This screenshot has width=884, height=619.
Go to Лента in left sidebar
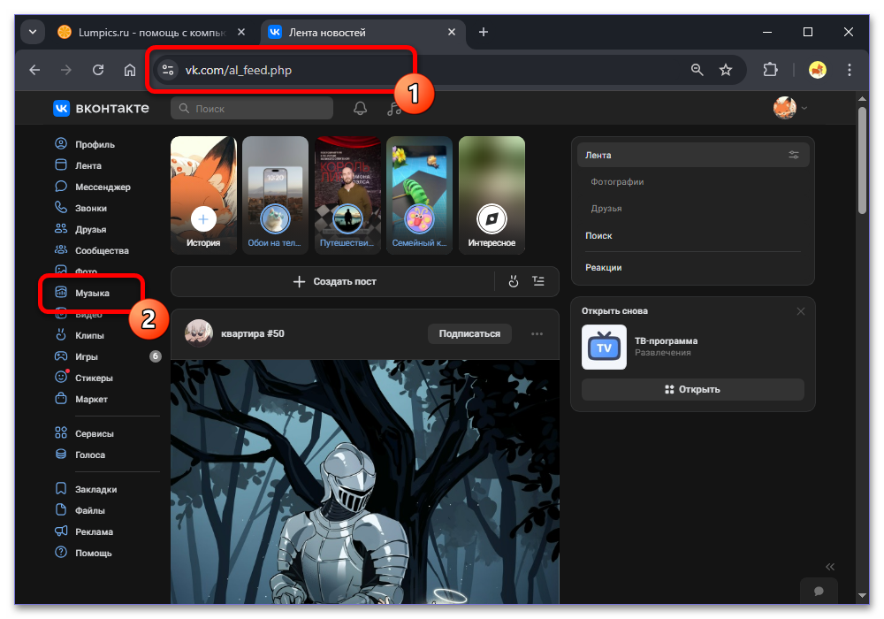tap(79, 165)
